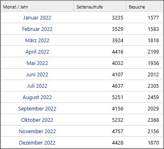Viewport: 164px width, 149px height.
Task: Open the Juli 2022 link
Action: (37, 86)
